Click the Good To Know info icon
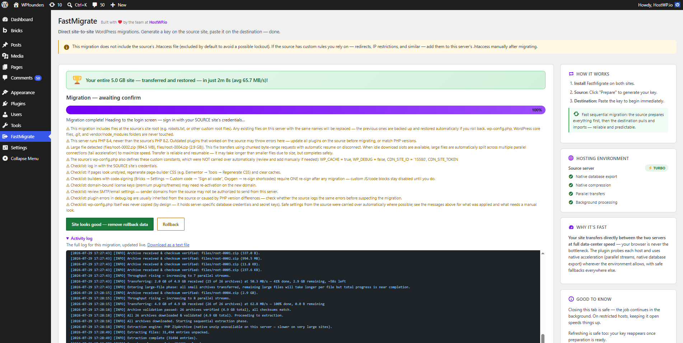 coord(571,299)
